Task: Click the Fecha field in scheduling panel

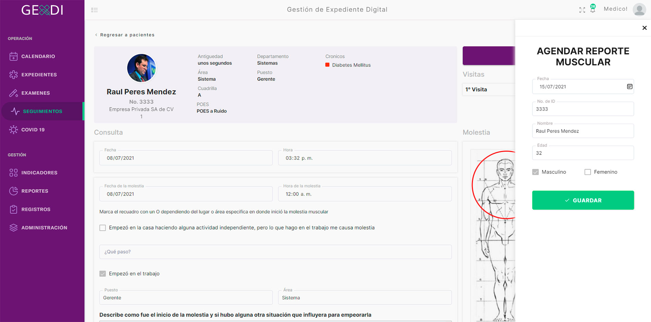Action: click(583, 87)
